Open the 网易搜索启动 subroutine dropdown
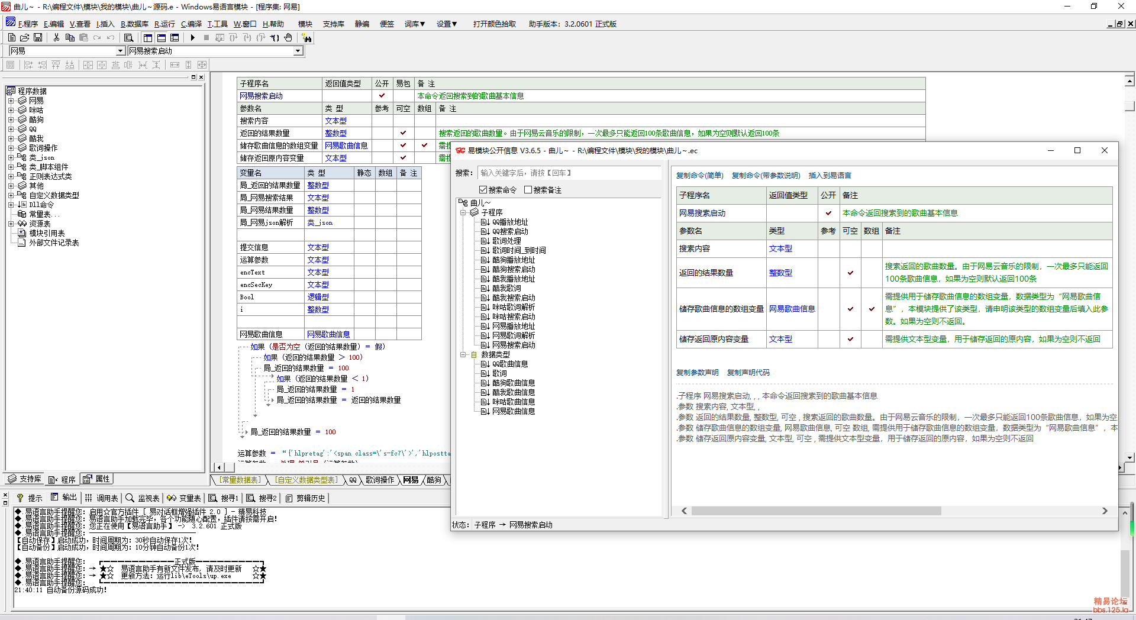This screenshot has width=1136, height=620. click(x=298, y=51)
